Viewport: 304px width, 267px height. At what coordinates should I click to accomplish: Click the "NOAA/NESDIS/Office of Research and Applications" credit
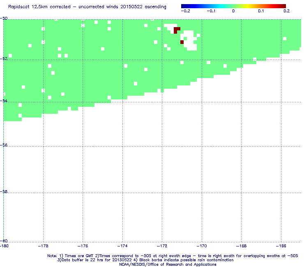[x=168, y=265]
